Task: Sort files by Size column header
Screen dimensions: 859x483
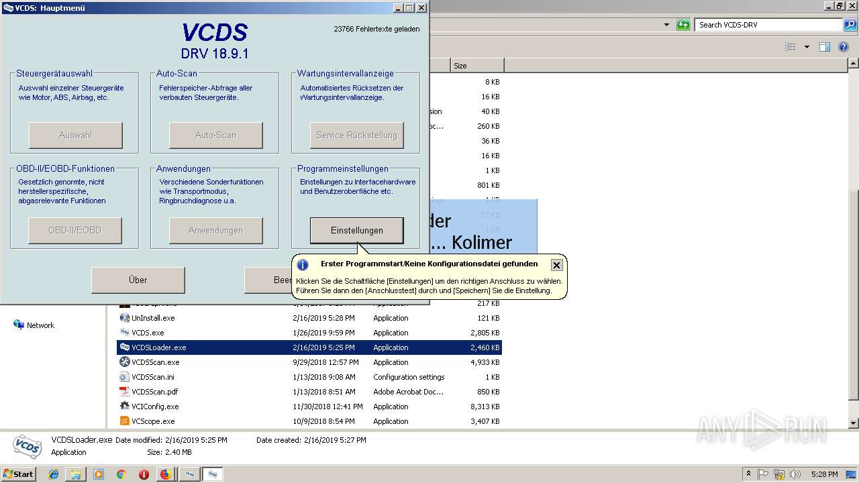Action: [477, 66]
